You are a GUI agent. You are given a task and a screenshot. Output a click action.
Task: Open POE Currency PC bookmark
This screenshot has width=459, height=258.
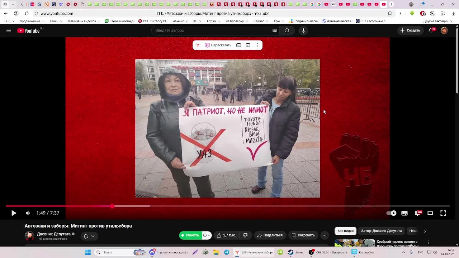coord(153,21)
